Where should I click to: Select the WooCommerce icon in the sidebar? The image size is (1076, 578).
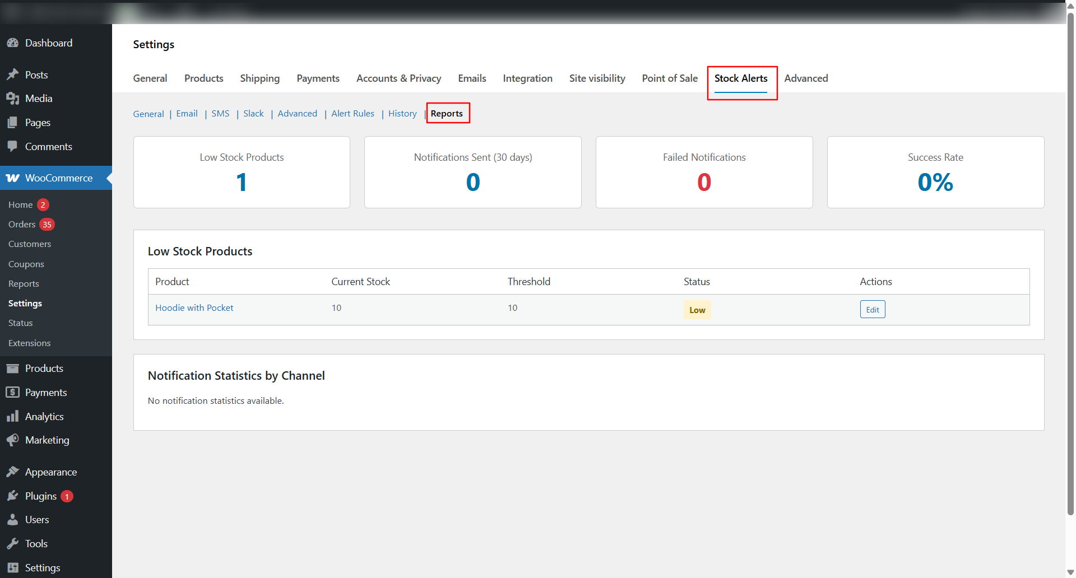pos(12,178)
